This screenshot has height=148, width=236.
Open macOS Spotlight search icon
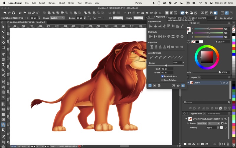(206, 3)
